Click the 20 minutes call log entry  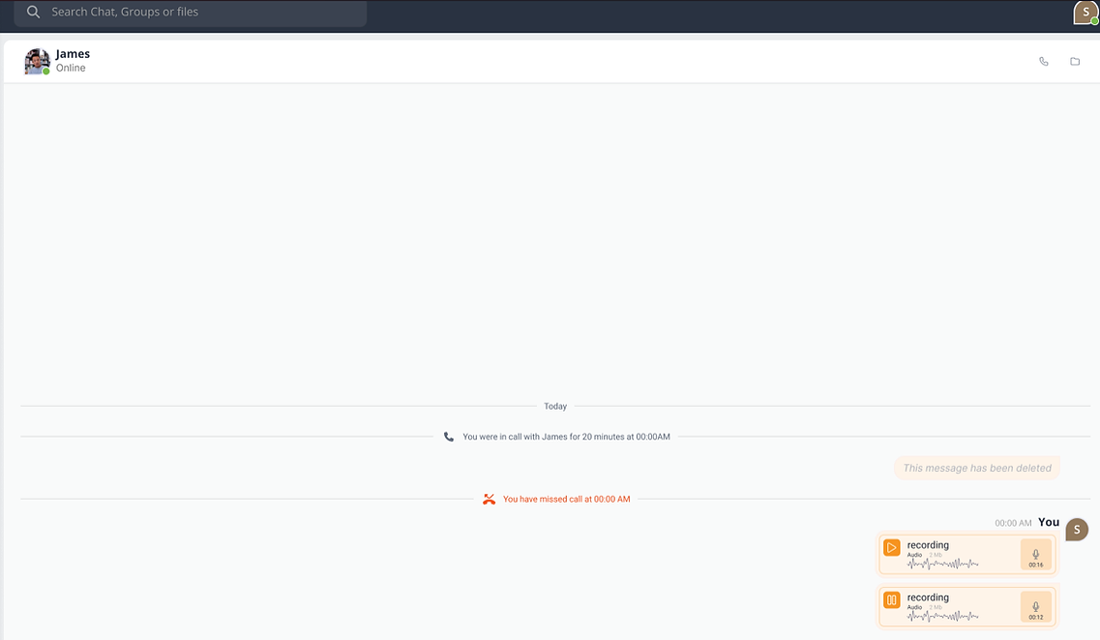click(566, 437)
